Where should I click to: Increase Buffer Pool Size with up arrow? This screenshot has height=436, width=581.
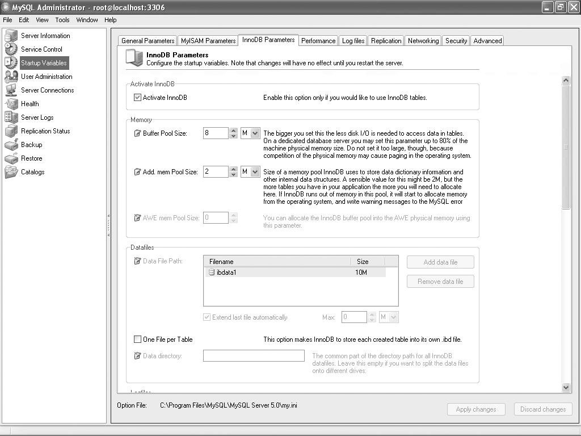point(233,131)
